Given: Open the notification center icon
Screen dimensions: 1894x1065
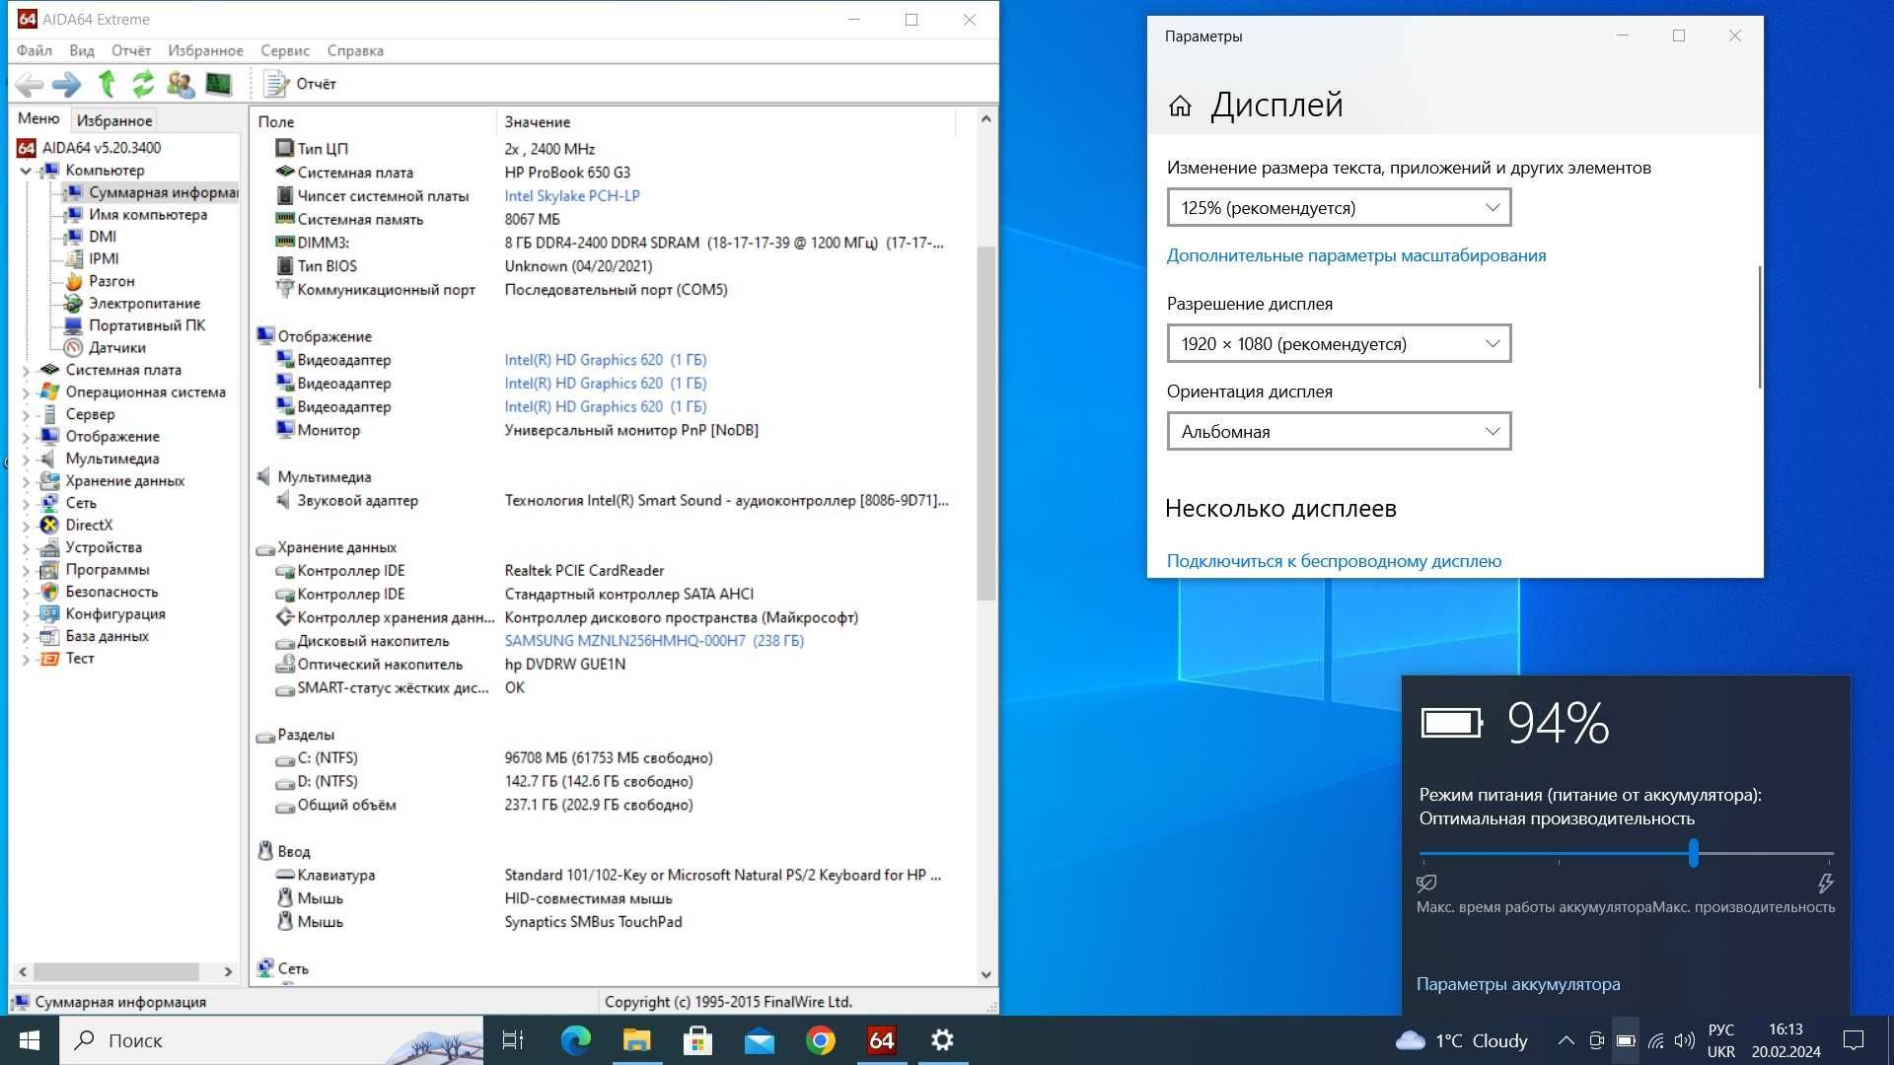Looking at the screenshot, I should coord(1854,1040).
